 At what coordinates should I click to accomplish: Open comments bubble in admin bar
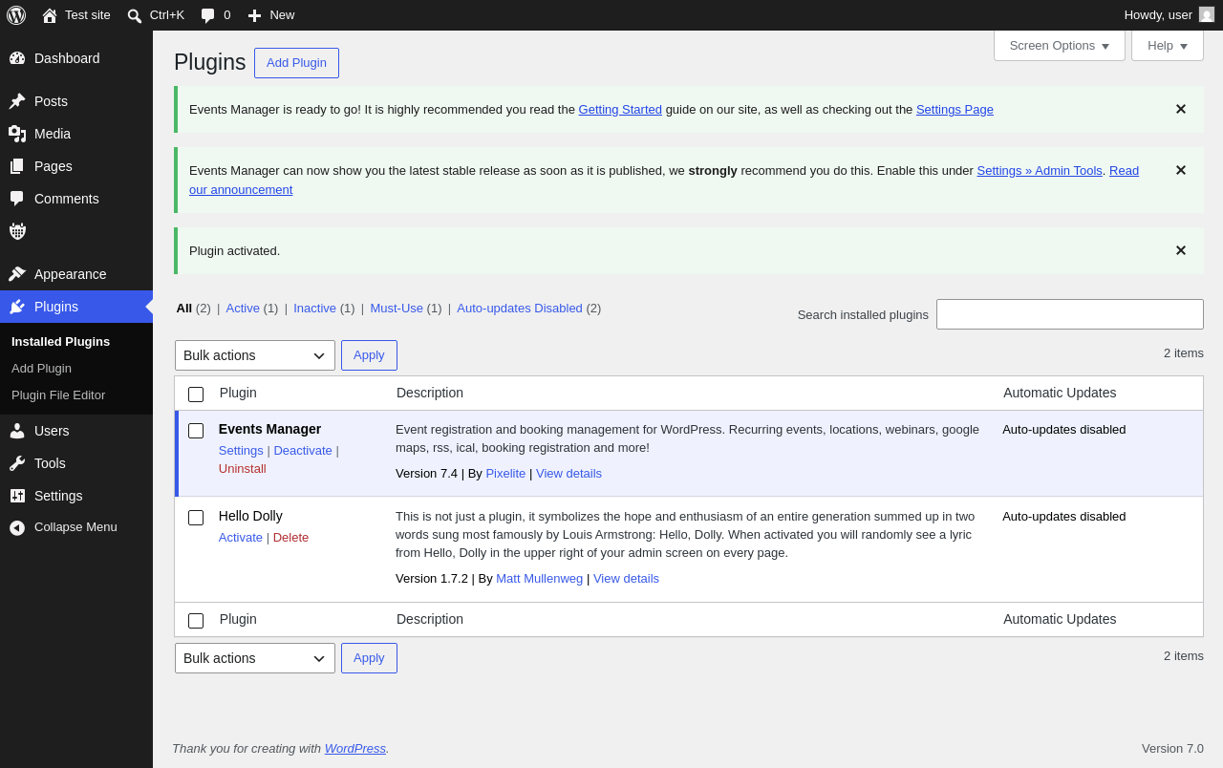[207, 15]
